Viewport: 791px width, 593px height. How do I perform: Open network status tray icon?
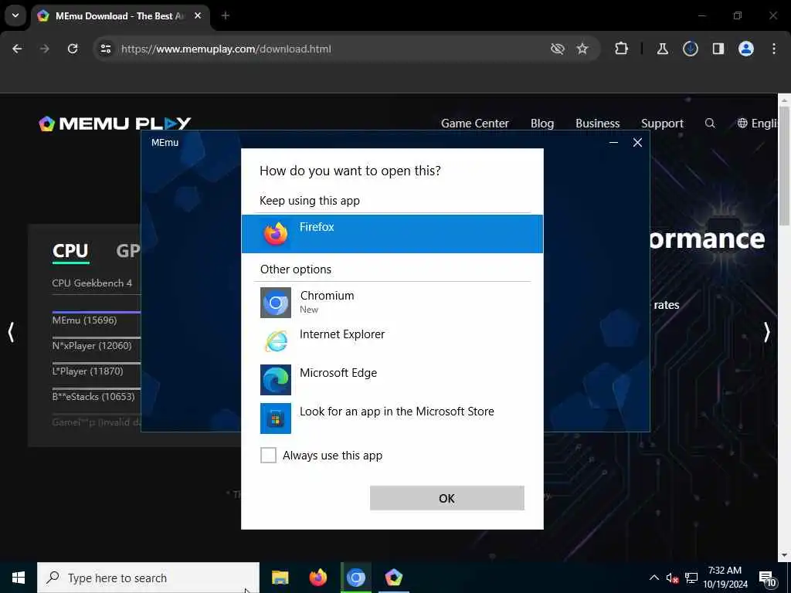pyautogui.click(x=691, y=578)
